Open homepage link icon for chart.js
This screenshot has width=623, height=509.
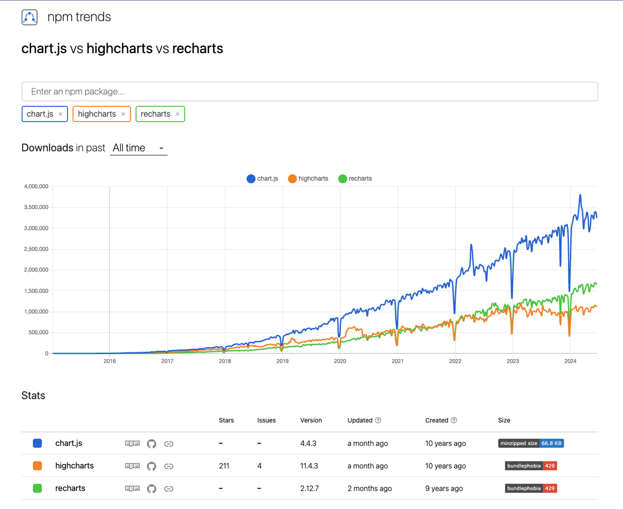pyautogui.click(x=169, y=444)
